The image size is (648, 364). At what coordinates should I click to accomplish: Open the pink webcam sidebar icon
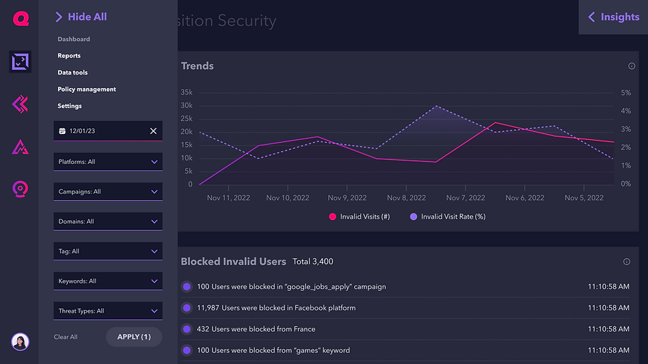point(21,189)
